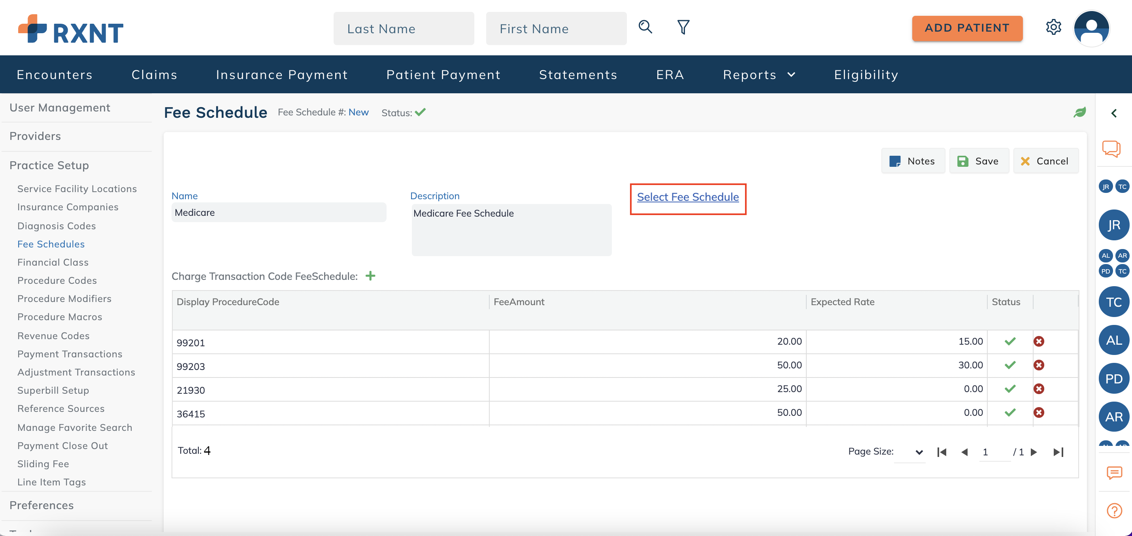The width and height of the screenshot is (1132, 536).
Task: Toggle the fee schedule Status checkmark in header
Action: point(420,112)
